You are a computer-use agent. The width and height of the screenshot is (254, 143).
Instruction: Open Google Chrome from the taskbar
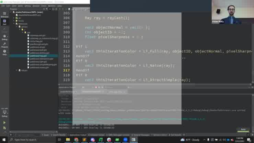(x=76, y=140)
